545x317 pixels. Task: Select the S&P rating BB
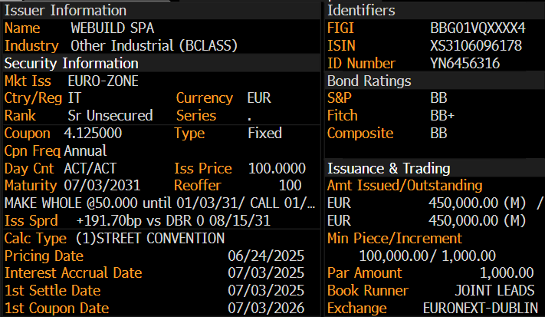438,98
